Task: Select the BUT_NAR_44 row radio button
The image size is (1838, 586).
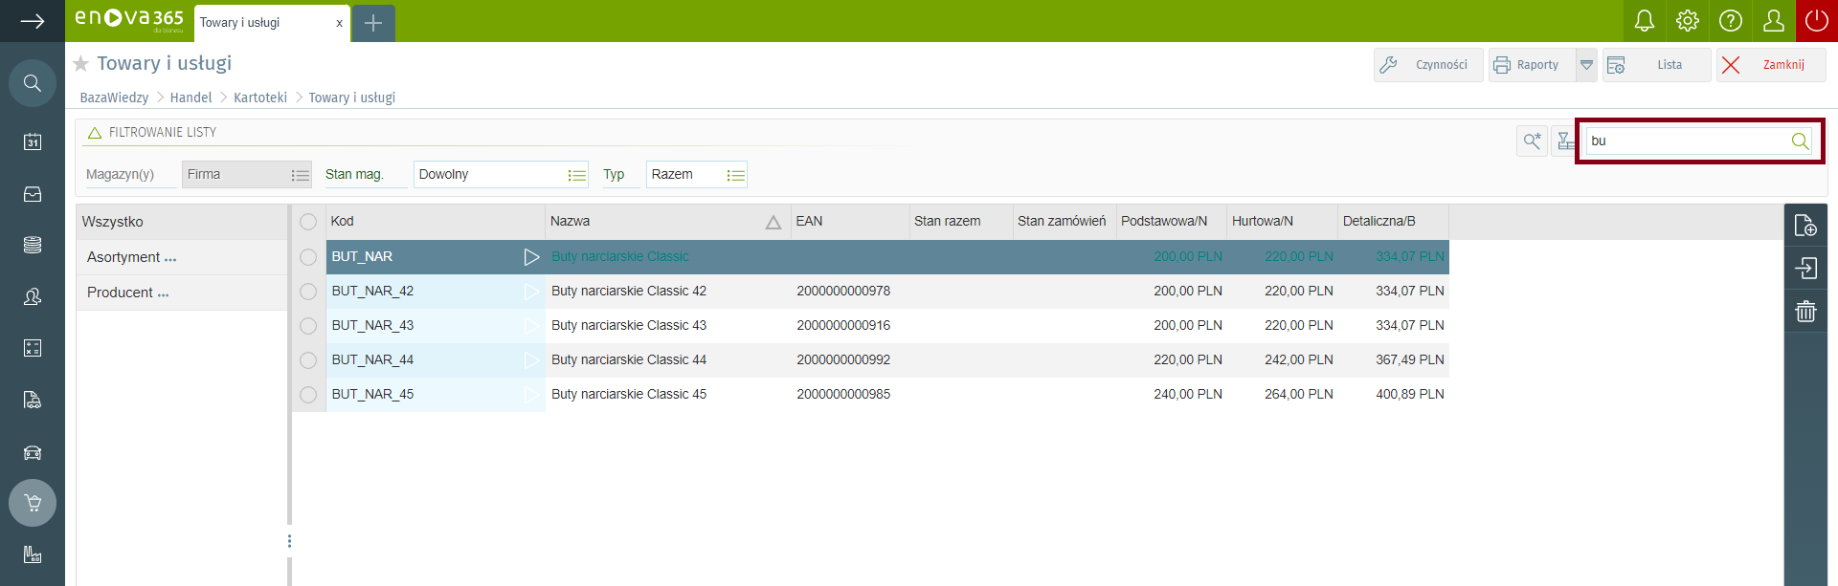Action: click(x=308, y=360)
